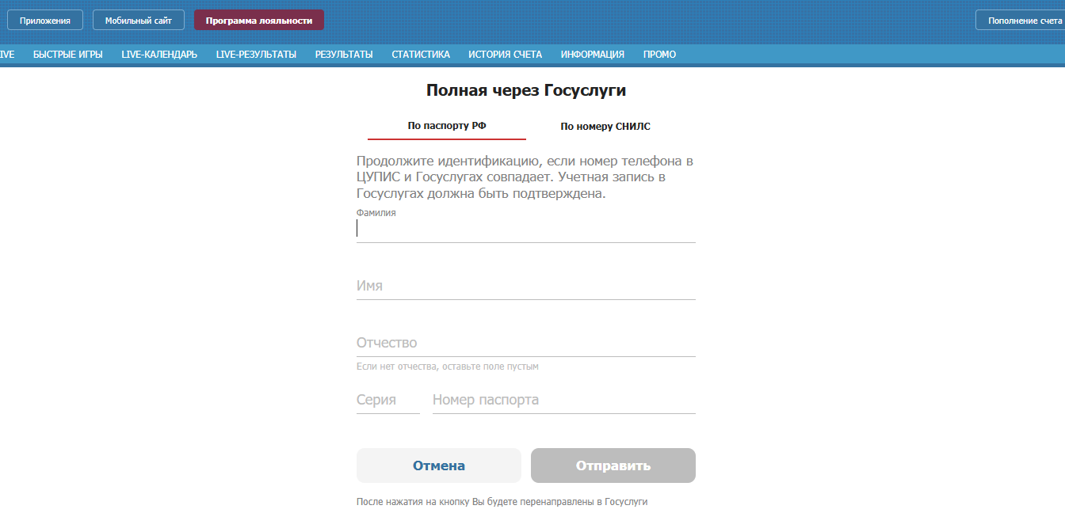Open LIVE-КАЛЕНДАРЬ menu item
This screenshot has width=1065, height=513.
[159, 55]
